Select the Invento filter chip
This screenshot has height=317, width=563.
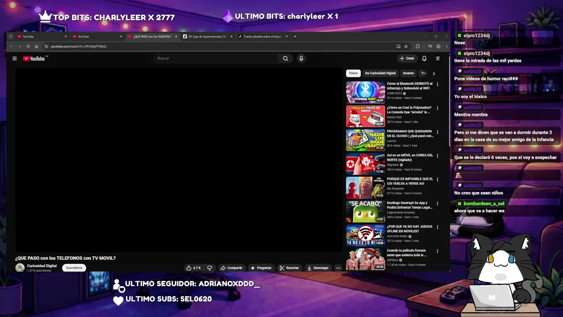click(409, 73)
